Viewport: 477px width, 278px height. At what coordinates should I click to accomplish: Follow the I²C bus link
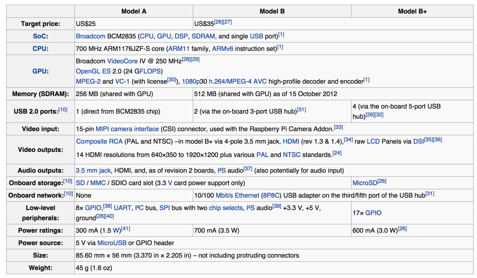139,208
